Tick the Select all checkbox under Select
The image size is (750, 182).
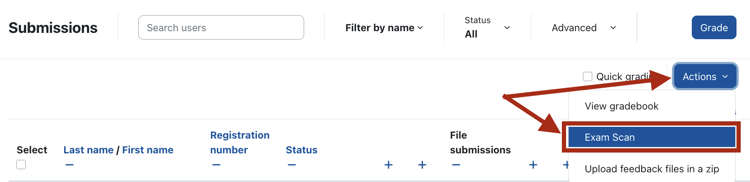(x=21, y=165)
